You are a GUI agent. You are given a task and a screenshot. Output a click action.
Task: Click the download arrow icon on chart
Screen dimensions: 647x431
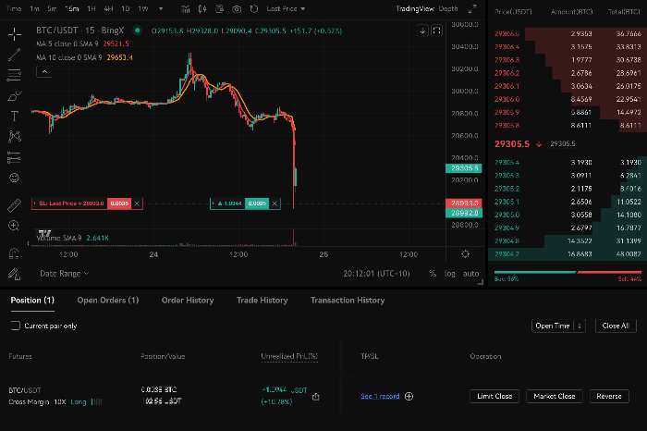(x=422, y=31)
